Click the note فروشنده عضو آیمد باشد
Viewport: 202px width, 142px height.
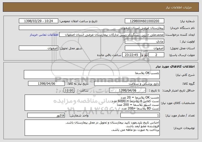coord(142,126)
